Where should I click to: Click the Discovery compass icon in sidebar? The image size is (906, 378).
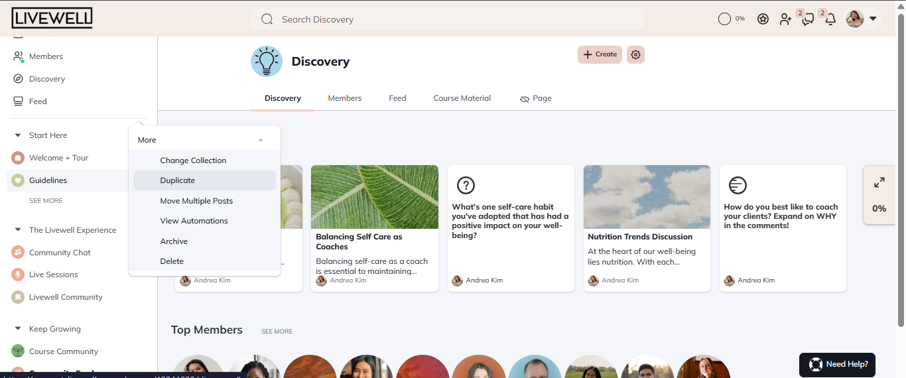click(18, 79)
